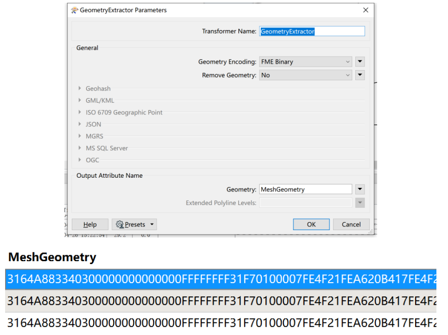Click the OK button
This screenshot has height=335, width=448.
point(311,225)
